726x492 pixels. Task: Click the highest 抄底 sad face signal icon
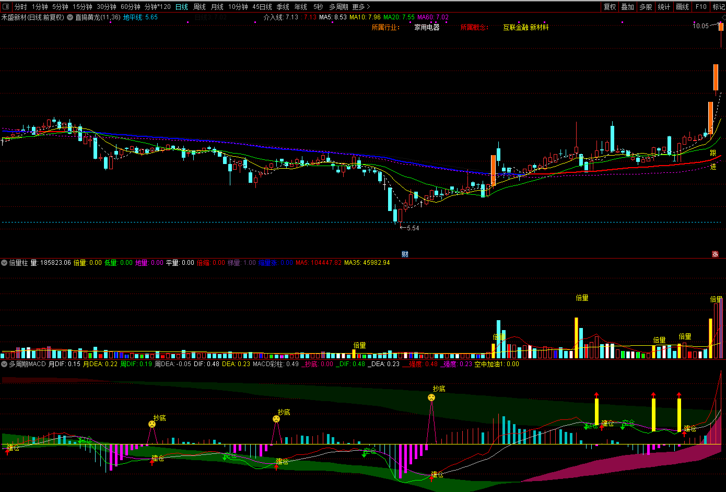pyautogui.click(x=431, y=397)
